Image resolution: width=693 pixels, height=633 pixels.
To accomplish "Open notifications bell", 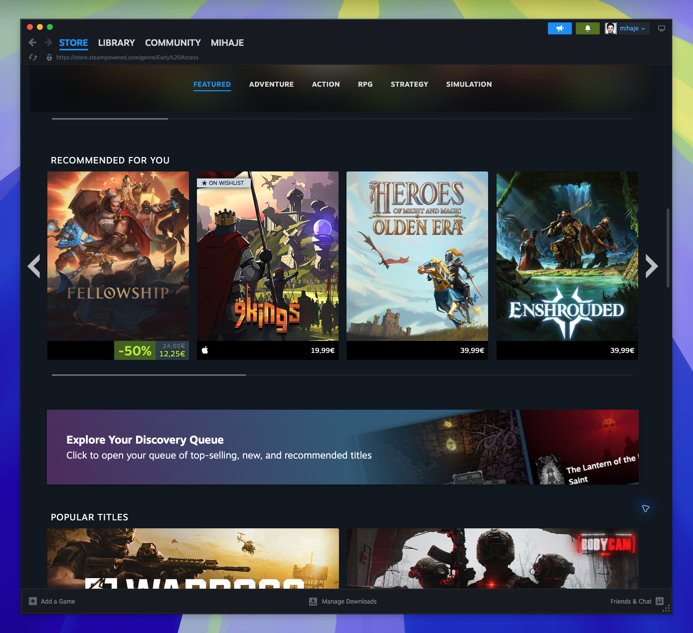I will click(588, 28).
